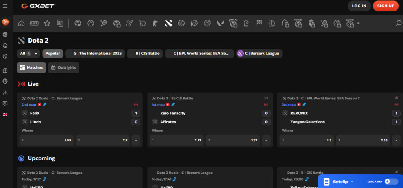Image resolution: width=403 pixels, height=188 pixels.
Task: Open the sports target icon in sidebar
Action: (6, 22)
